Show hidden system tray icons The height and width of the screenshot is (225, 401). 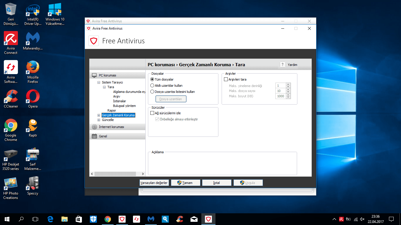click(x=334, y=219)
